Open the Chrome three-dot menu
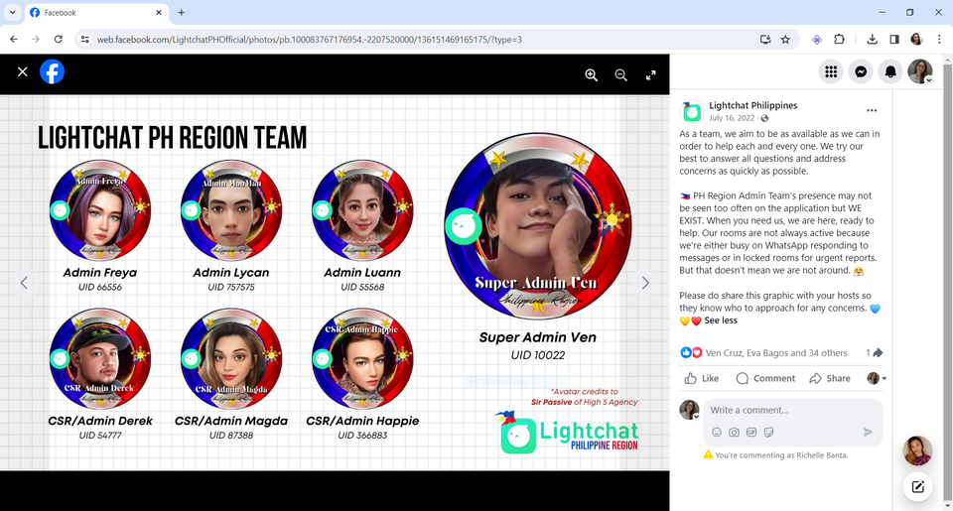The image size is (953, 511). 939,40
